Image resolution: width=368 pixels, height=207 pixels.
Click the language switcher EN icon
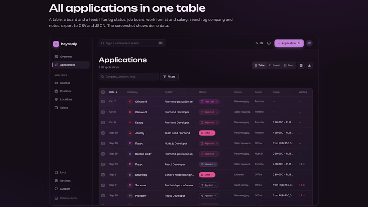(259, 43)
